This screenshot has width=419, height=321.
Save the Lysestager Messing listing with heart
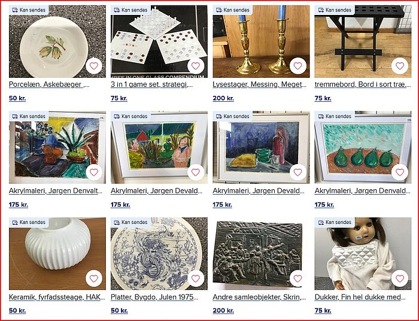297,66
